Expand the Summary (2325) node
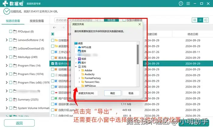 coord(6,100)
